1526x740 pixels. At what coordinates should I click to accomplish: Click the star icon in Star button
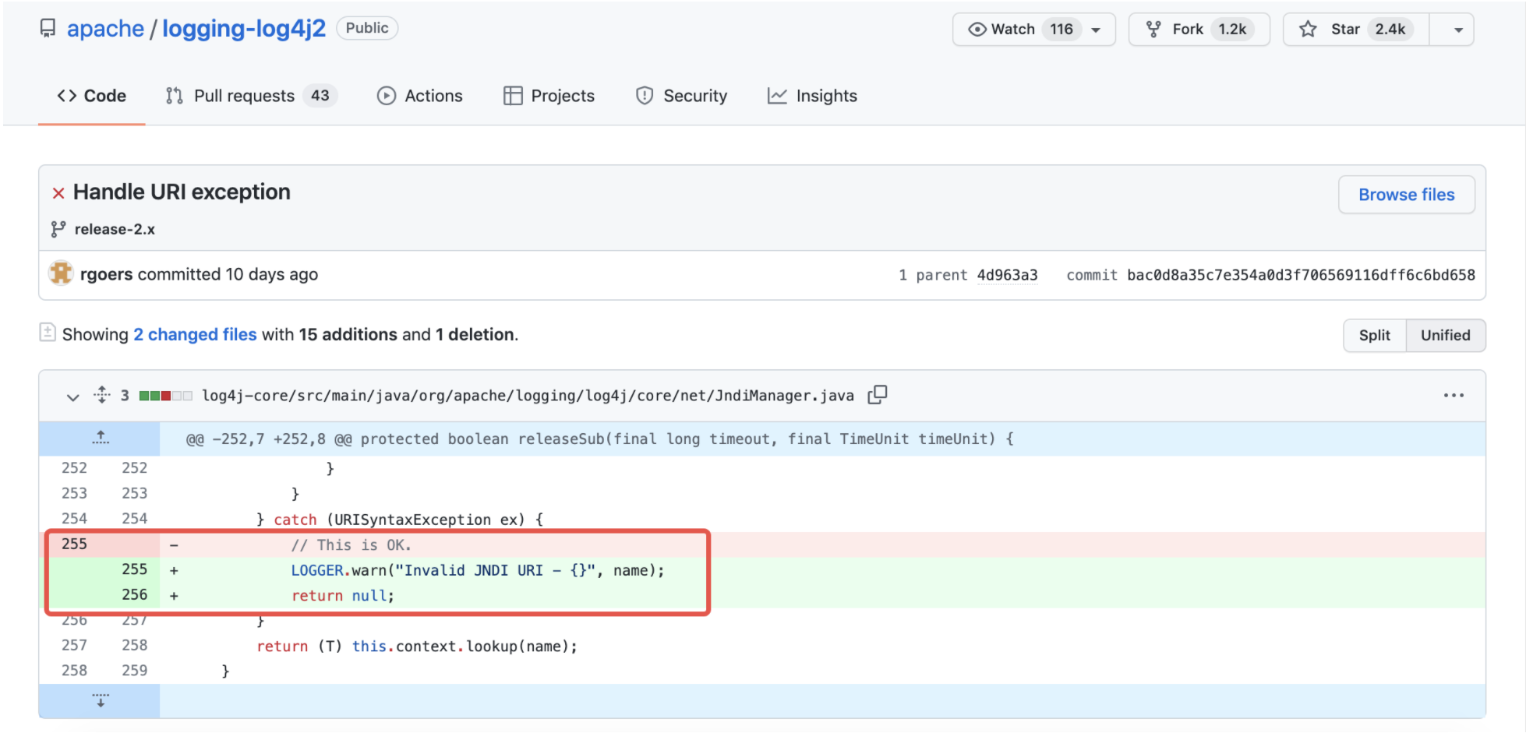(1308, 30)
